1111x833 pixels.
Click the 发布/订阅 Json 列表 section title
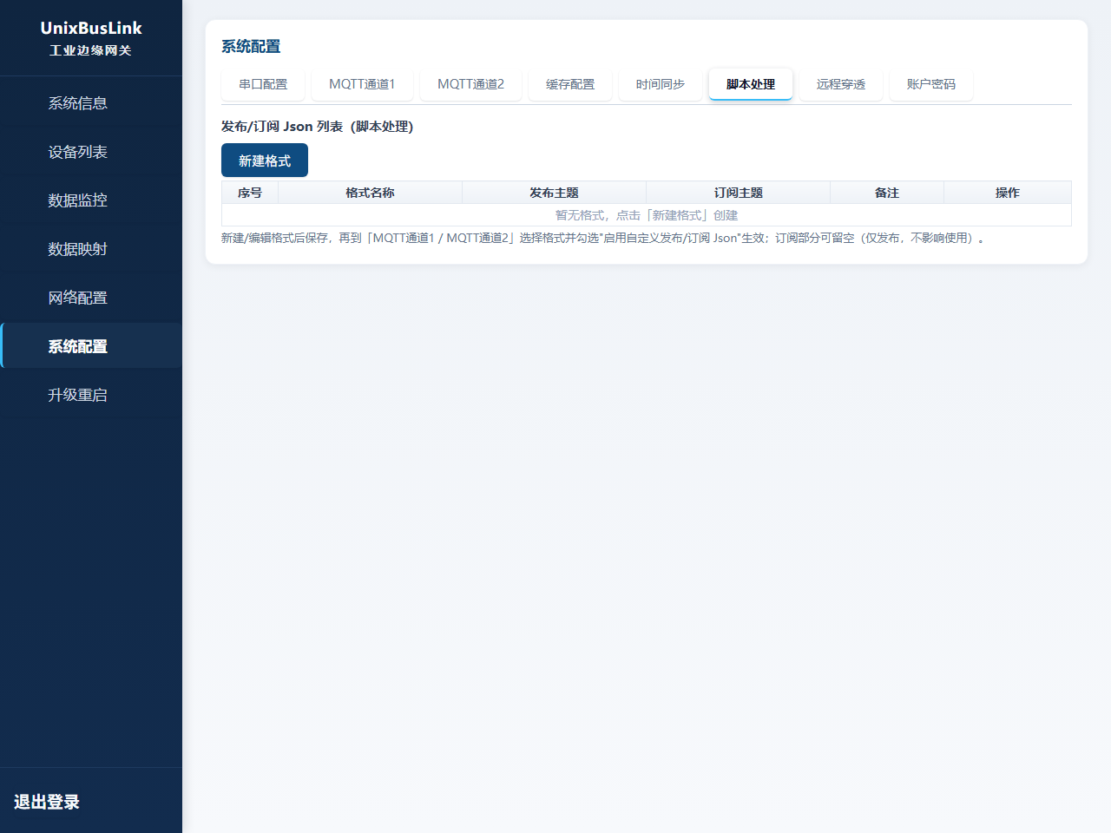tap(317, 127)
